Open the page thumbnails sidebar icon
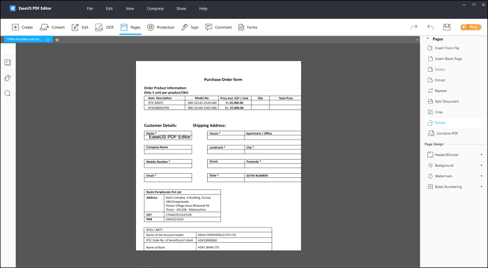The image size is (488, 268). (8, 63)
